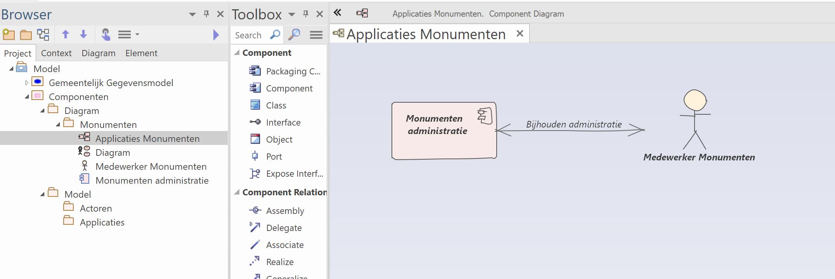
Task: Click the New Package icon in Browser toolbar
Action: (9, 35)
